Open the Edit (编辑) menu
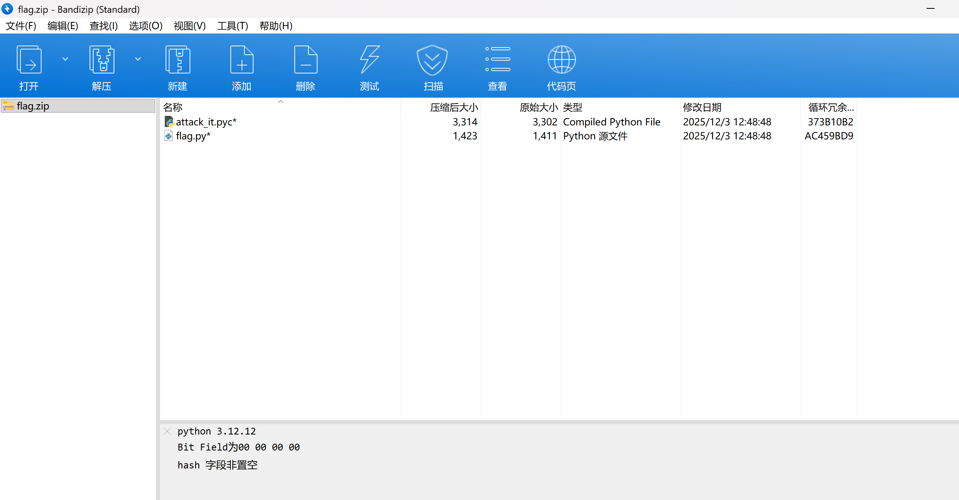The image size is (959, 500). tap(63, 26)
